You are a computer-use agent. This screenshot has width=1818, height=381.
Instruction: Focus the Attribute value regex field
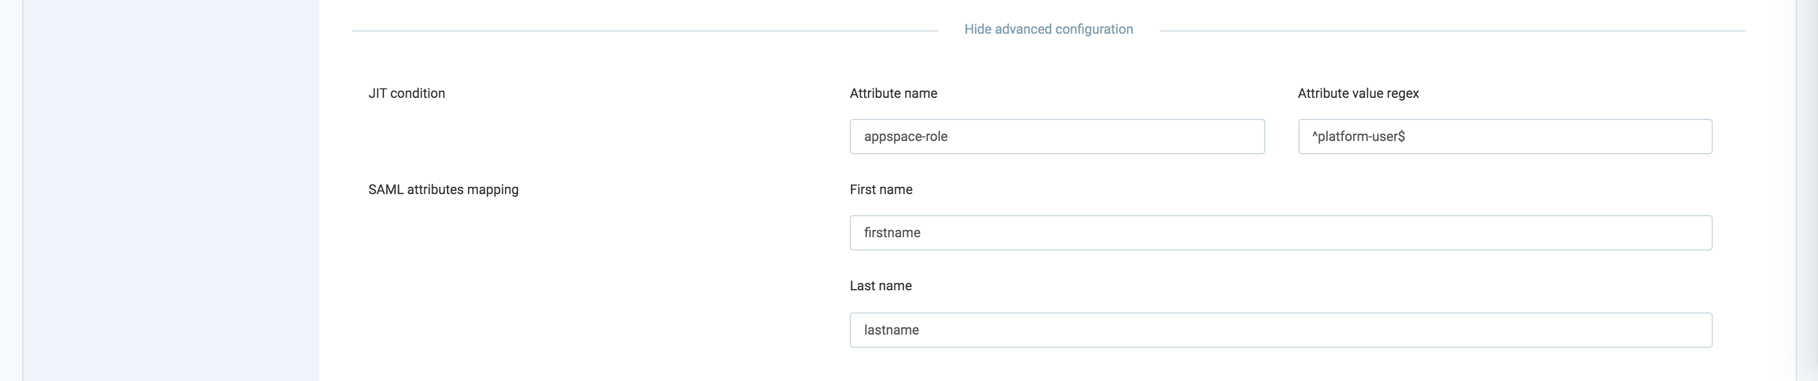(1504, 137)
